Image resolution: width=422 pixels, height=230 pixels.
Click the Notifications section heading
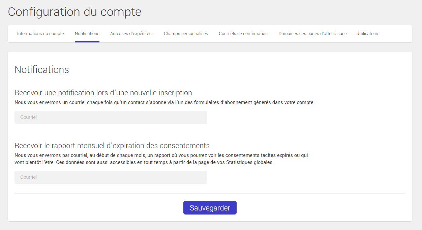(x=41, y=70)
